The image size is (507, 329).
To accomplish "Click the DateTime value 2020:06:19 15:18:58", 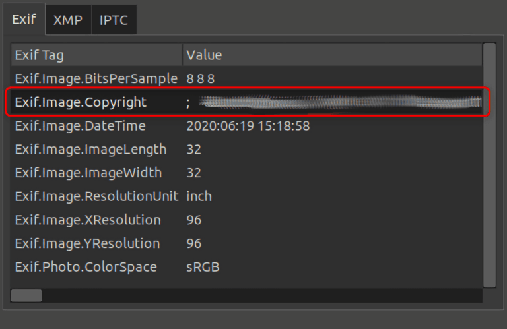I will (248, 126).
